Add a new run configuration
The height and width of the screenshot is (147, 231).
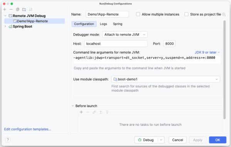[5, 10]
